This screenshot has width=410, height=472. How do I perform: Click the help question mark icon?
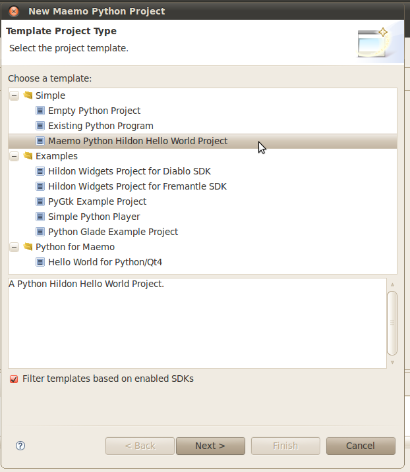click(20, 446)
